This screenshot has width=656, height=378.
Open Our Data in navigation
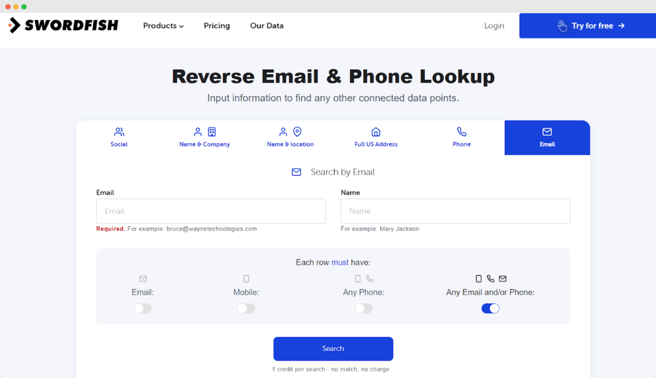point(267,26)
